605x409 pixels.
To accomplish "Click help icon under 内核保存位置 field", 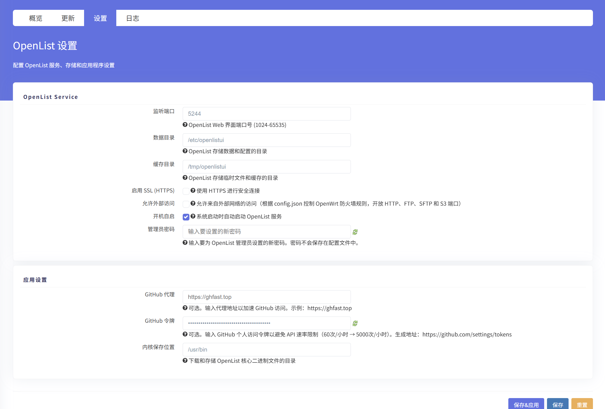I will pos(185,361).
